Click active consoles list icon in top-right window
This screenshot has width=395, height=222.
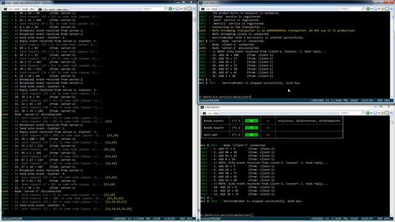375,9
